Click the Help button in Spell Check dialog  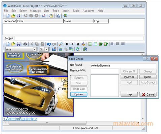tap(129, 94)
